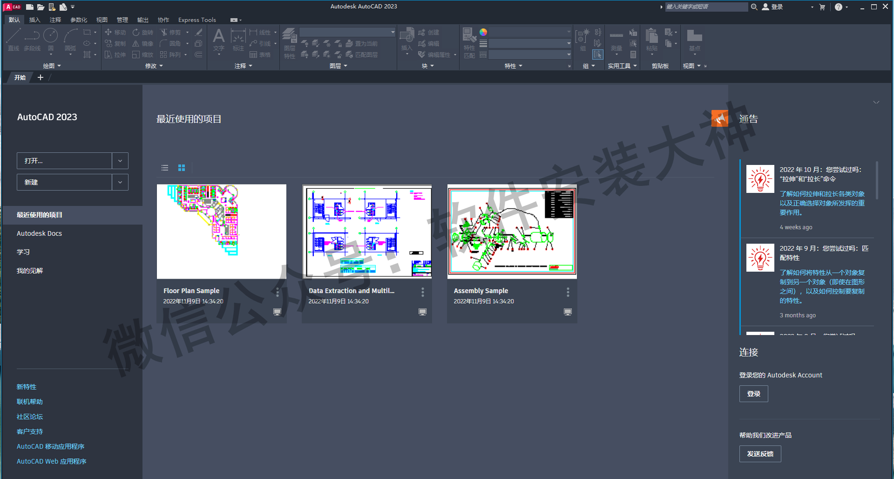Image resolution: width=894 pixels, height=479 pixels.
Task: Expand the Modify (修改) panel
Action: coord(154,66)
